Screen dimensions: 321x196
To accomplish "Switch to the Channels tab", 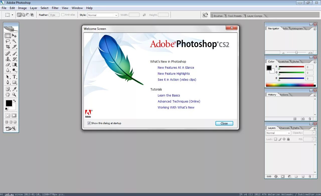I will click(284, 128).
